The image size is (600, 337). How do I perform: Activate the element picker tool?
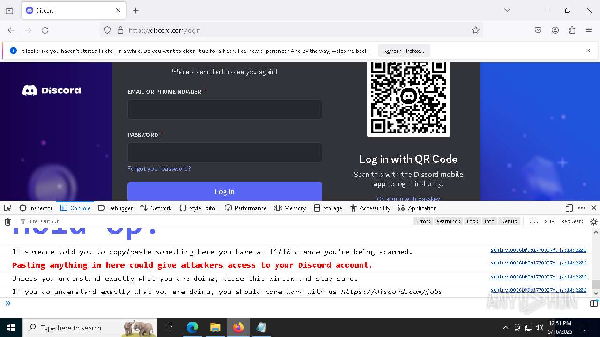(7, 208)
